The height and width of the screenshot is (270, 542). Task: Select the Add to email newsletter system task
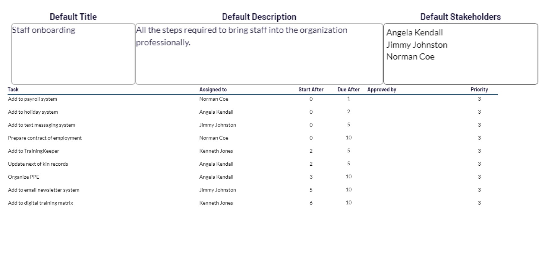(44, 190)
